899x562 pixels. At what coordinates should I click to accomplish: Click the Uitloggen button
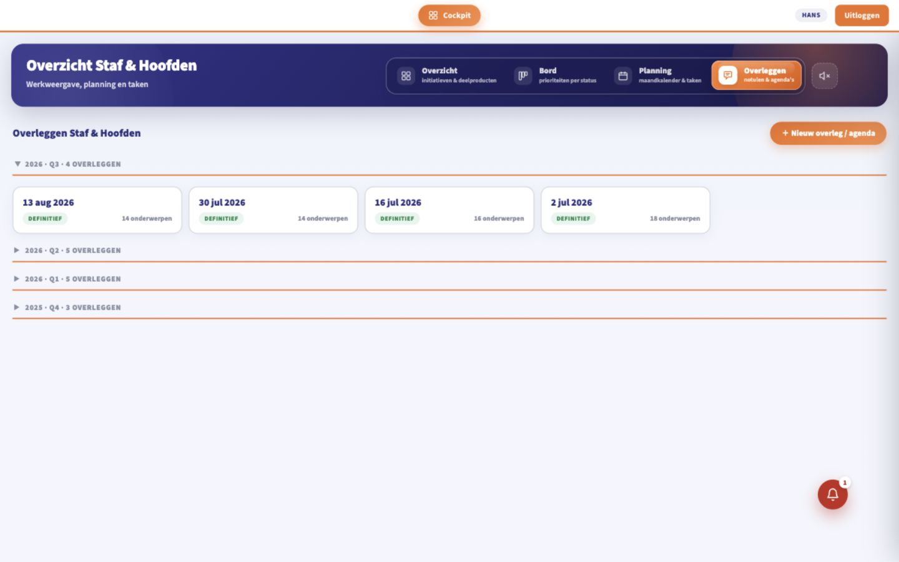point(862,16)
